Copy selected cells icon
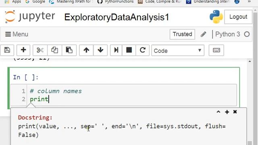Image resolution: width=258 pixels, height=145 pixels. [x=55, y=50]
